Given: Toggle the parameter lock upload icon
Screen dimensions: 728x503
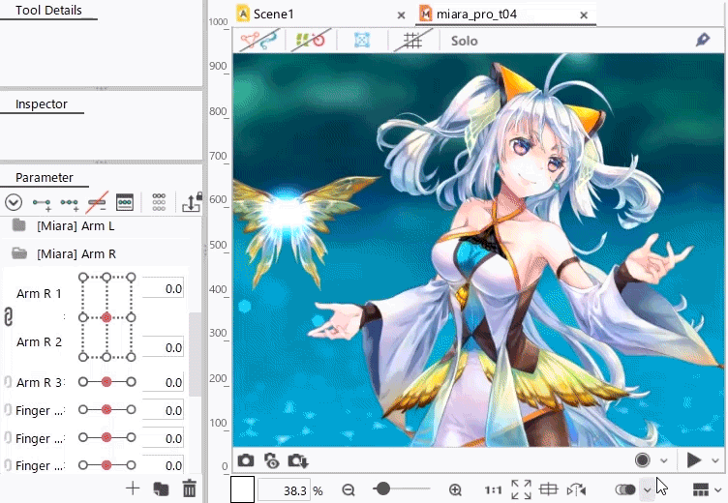Looking at the screenshot, I should 193,202.
